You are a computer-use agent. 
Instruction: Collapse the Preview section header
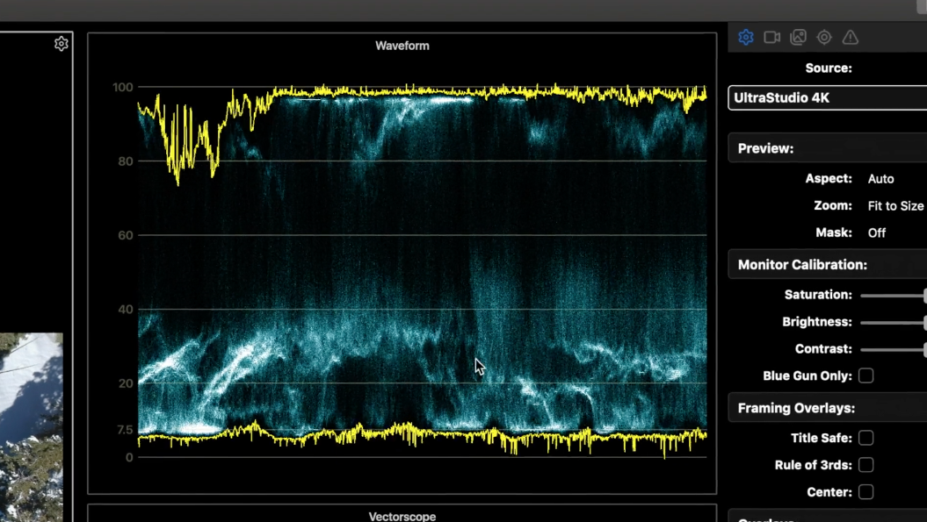click(826, 148)
